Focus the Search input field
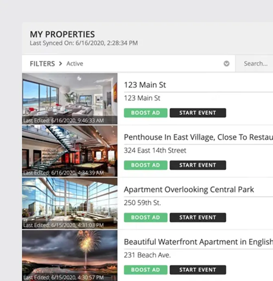Screen dimensions: 273x281 pyautogui.click(x=254, y=63)
